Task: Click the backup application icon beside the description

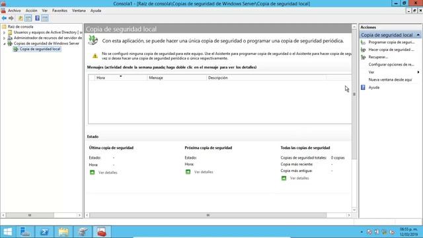Action: click(93, 40)
